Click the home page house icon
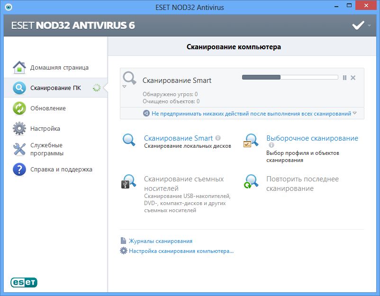 (x=19, y=67)
